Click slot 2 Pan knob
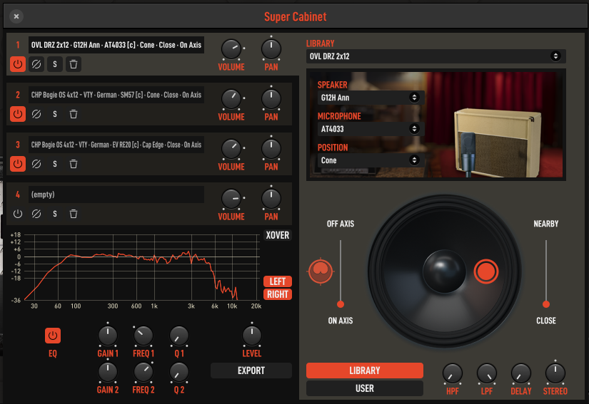 pos(271,99)
